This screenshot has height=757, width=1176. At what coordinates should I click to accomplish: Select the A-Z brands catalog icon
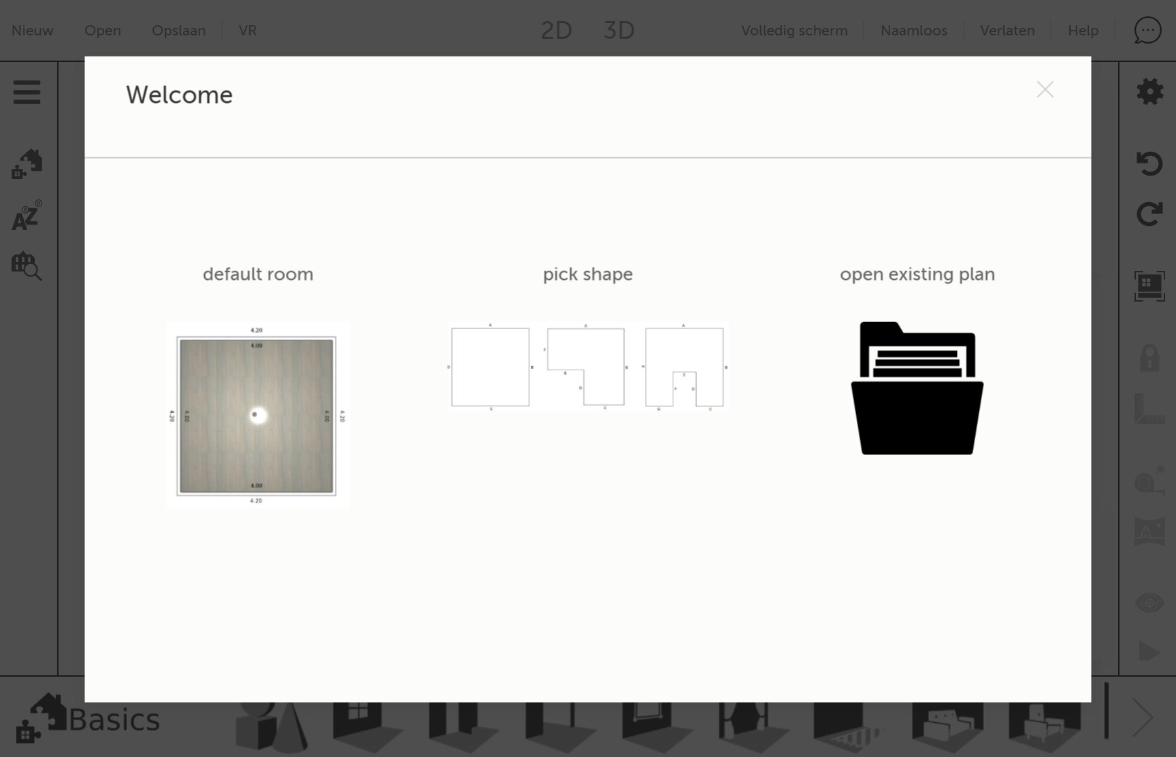point(27,216)
